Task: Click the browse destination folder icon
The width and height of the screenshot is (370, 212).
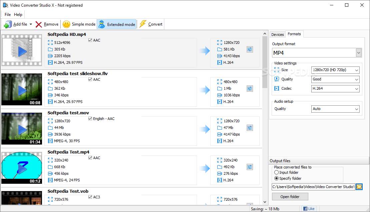Action: 359,187
